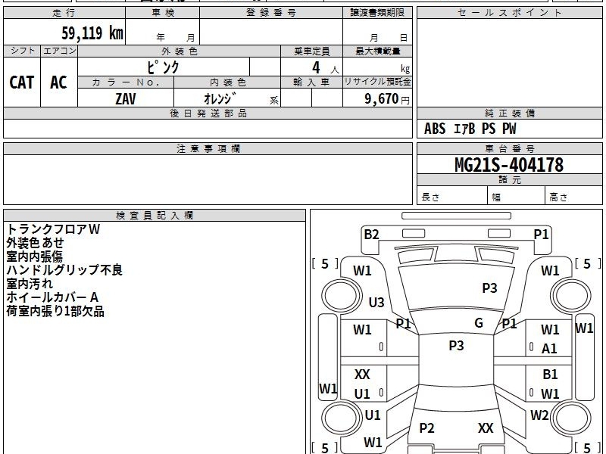Select the exterior color value ピンク
The image size is (606, 454).
(x=163, y=67)
